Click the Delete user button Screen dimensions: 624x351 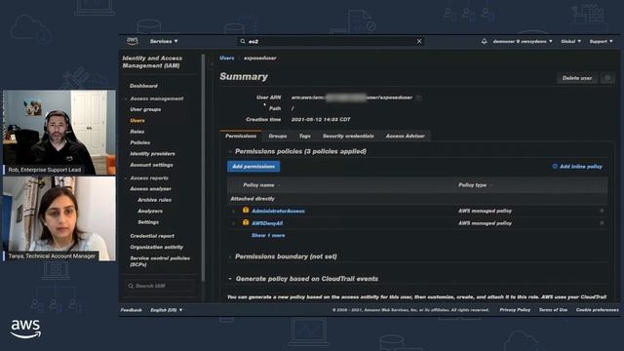(x=577, y=78)
